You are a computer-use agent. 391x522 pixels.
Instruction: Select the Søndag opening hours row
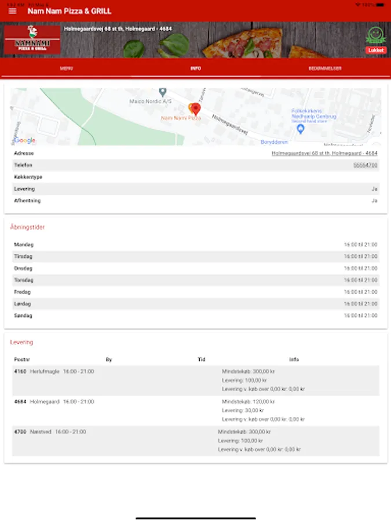coord(196,316)
